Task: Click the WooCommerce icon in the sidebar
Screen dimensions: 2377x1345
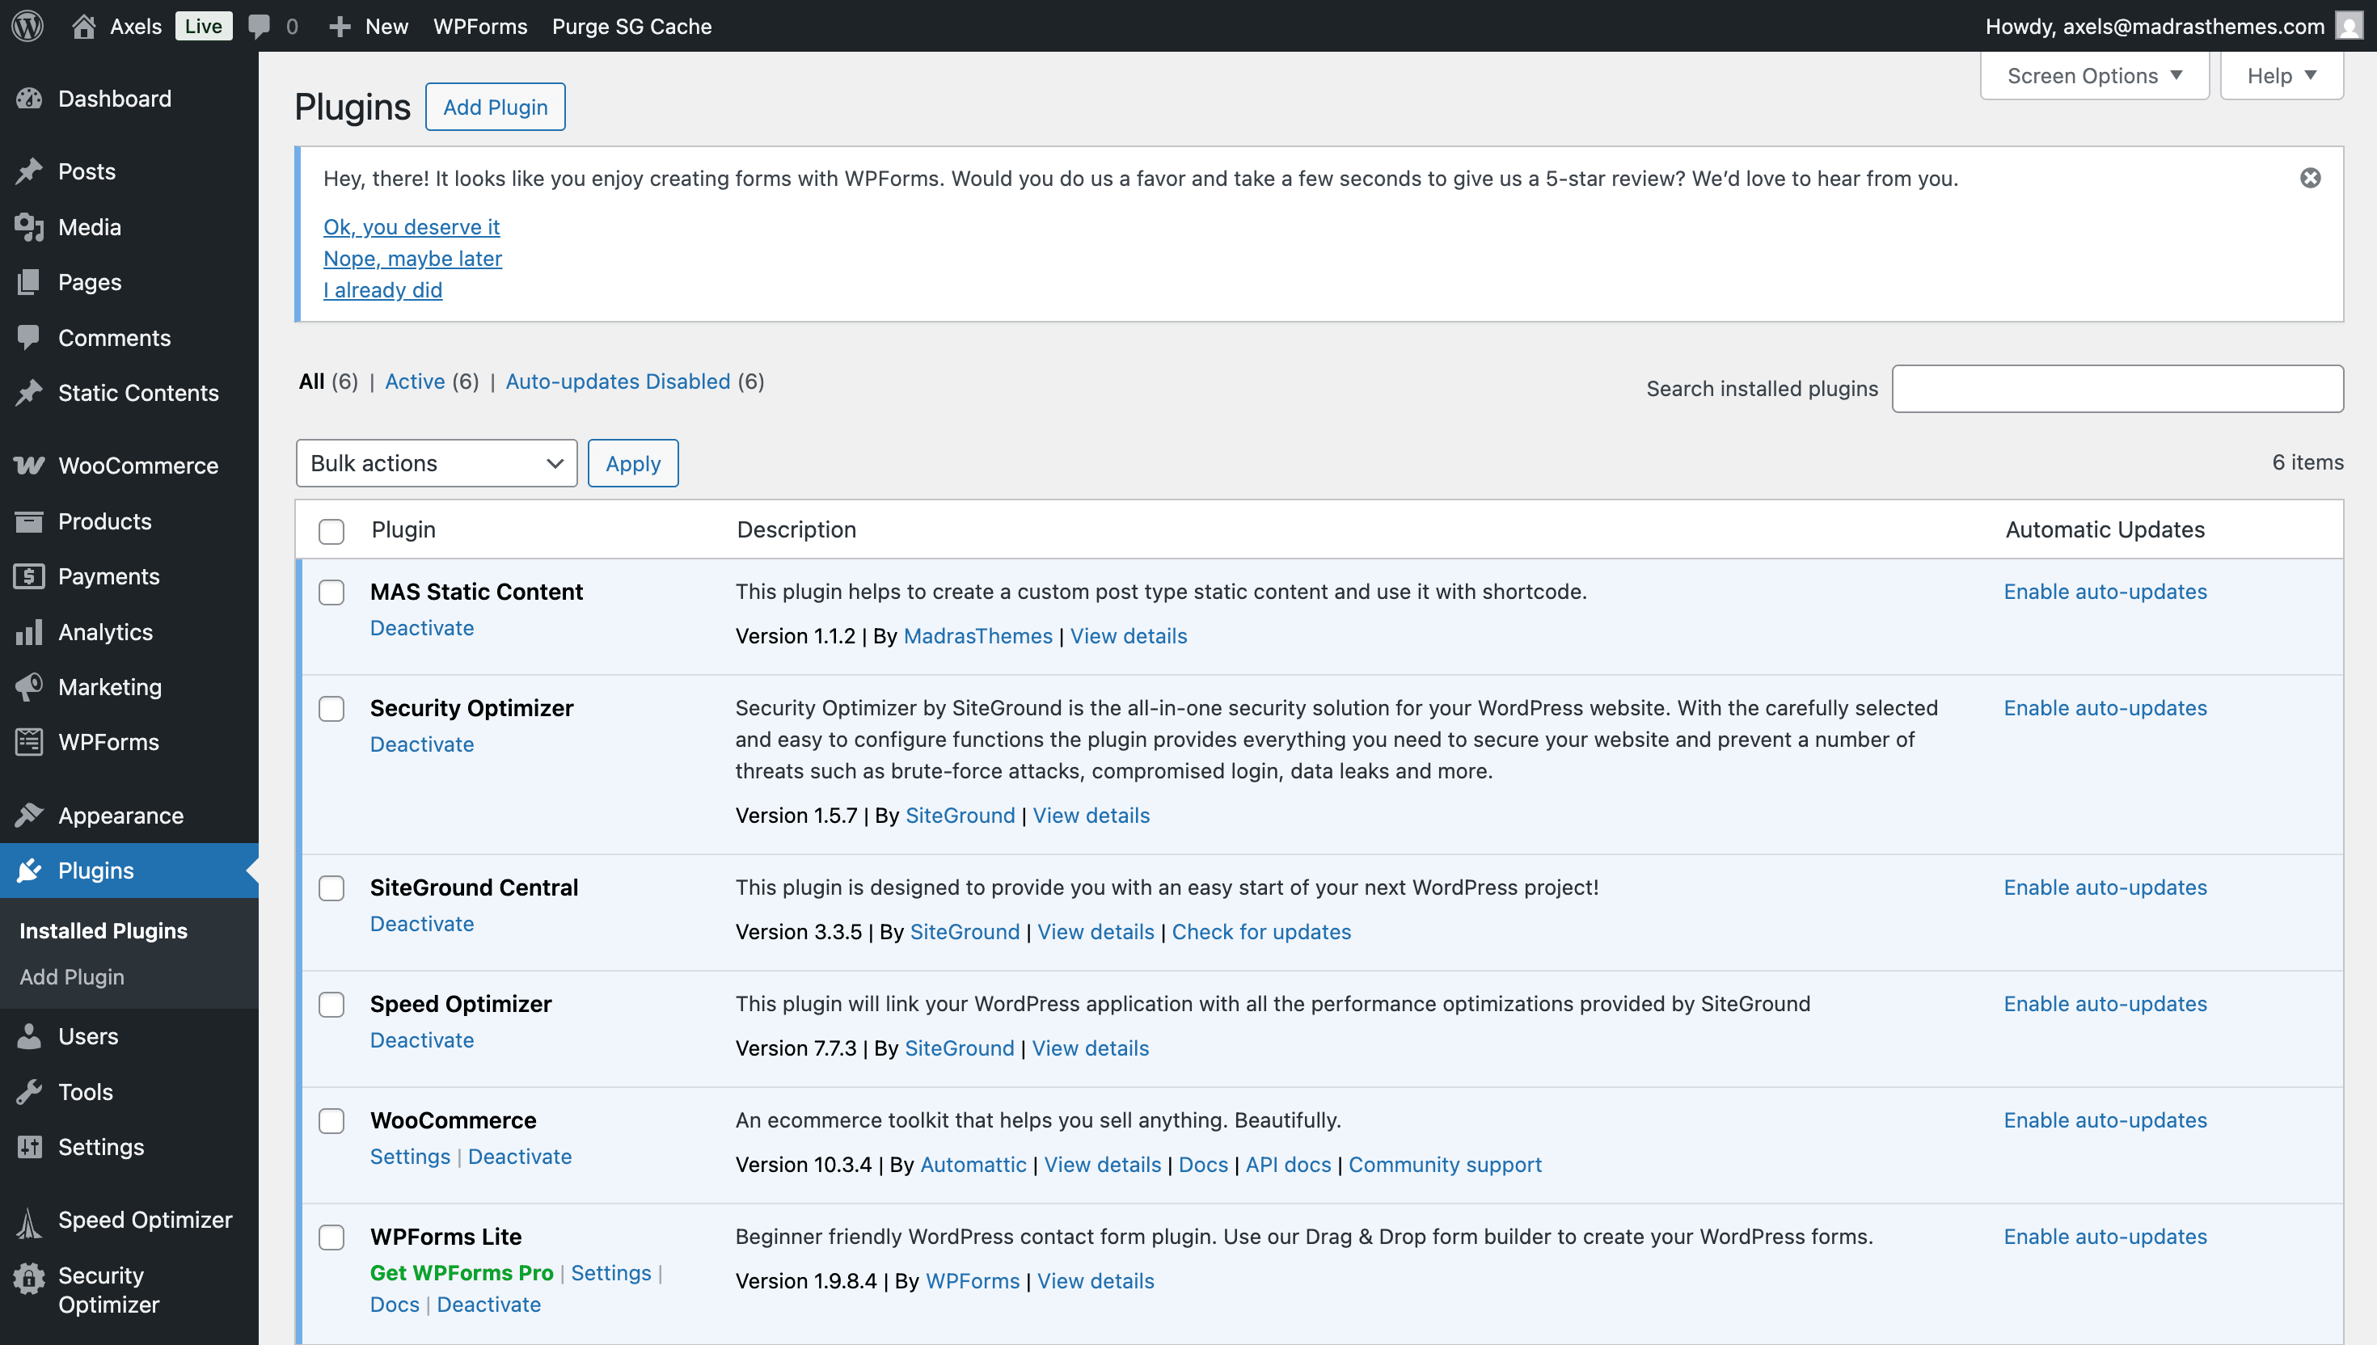Action: [30, 466]
